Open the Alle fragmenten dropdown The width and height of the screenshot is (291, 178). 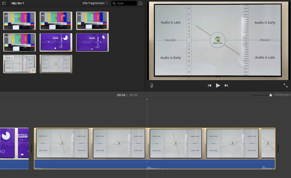95,3
